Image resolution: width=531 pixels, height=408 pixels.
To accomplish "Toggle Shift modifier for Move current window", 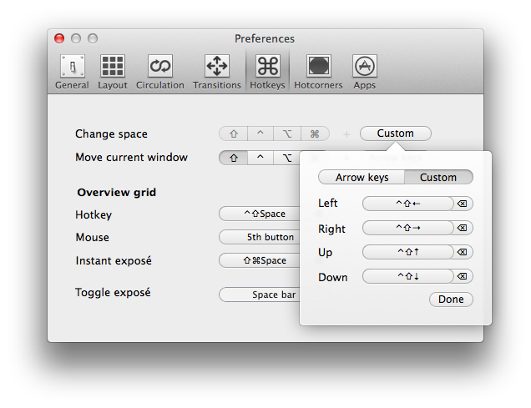I will coord(233,157).
